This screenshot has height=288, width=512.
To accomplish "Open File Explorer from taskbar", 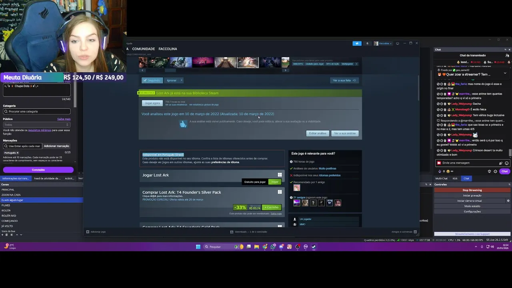I will [x=256, y=247].
